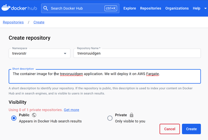The height and width of the screenshot is (140, 208).
Task: Click the lock icon next to Private
Action: (x=131, y=115)
